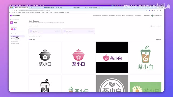Click the browser home icon
This screenshot has height=97, width=173.
click(x=16, y=10)
